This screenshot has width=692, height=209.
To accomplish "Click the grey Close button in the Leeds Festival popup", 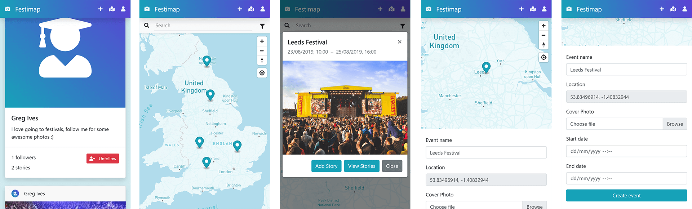I will 392,166.
